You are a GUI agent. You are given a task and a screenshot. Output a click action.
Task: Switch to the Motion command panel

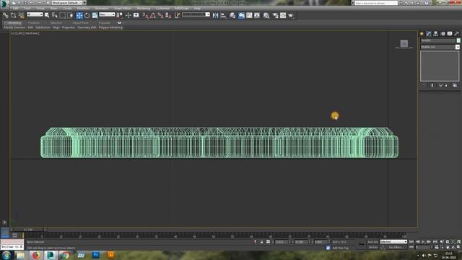coord(443,34)
